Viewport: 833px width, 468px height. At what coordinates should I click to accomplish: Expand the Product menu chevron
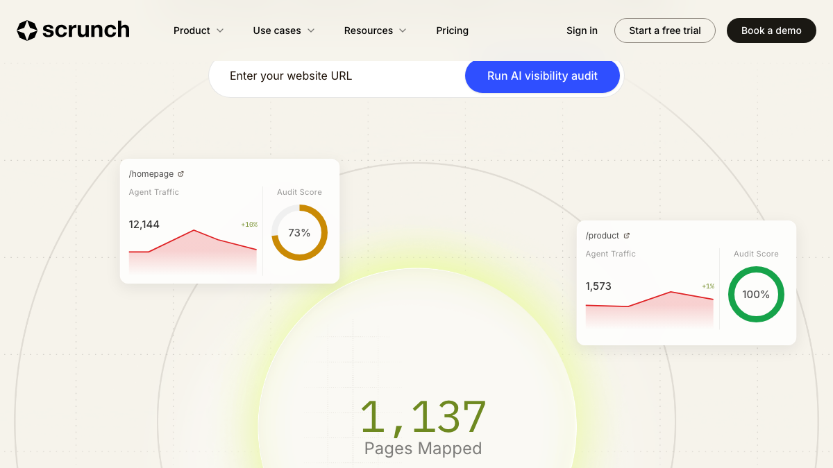coord(220,31)
